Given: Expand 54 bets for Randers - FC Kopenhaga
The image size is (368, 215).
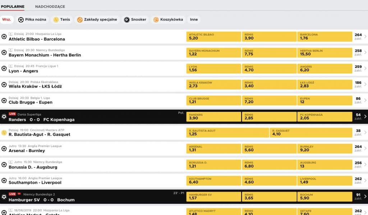Looking at the screenshot, I should coord(360,116).
